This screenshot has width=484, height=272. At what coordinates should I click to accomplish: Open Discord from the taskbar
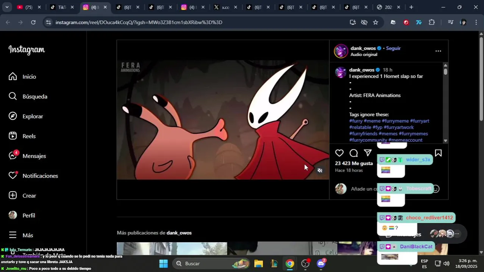(321, 263)
